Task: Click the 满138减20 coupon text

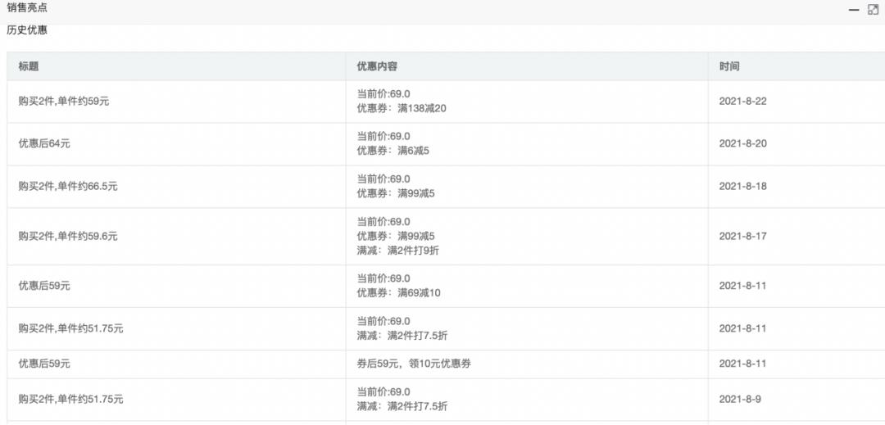Action: click(421, 108)
